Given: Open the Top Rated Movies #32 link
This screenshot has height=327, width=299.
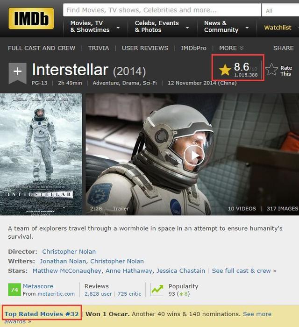Looking at the screenshot, I should click(42, 314).
